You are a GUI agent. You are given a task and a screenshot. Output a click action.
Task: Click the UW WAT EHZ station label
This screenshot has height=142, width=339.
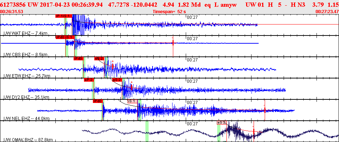(25, 33)
